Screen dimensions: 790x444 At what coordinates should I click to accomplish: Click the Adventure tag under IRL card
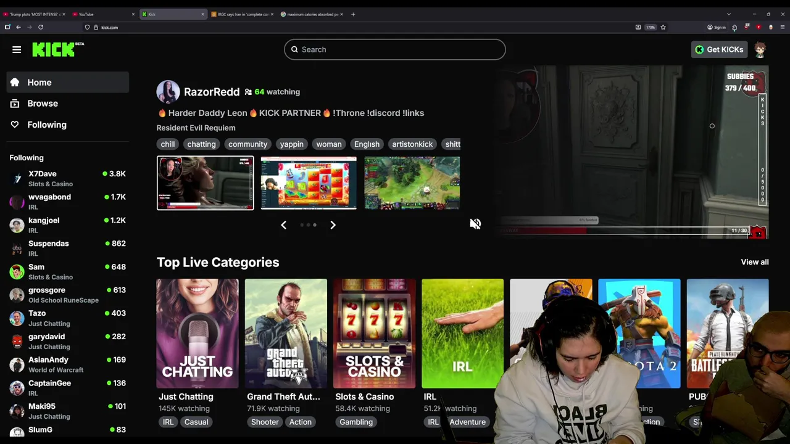(x=467, y=422)
